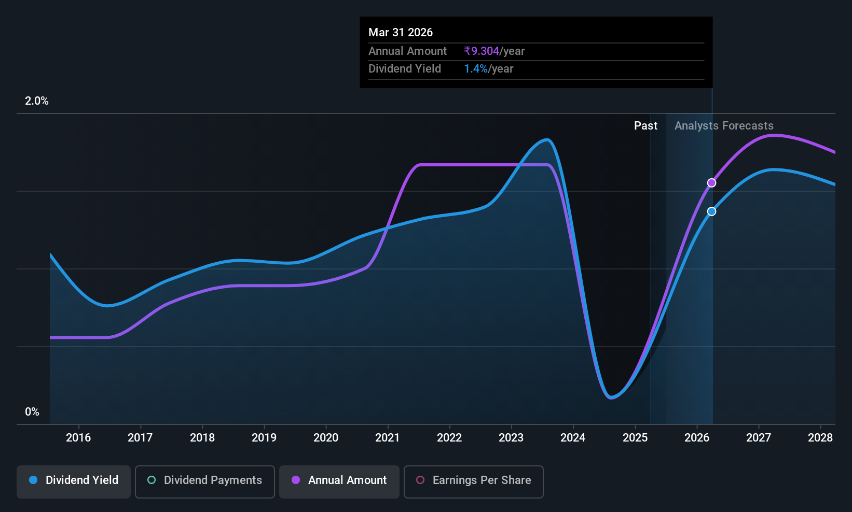Click the 2016 x-axis label
The image size is (852, 512).
(78, 438)
